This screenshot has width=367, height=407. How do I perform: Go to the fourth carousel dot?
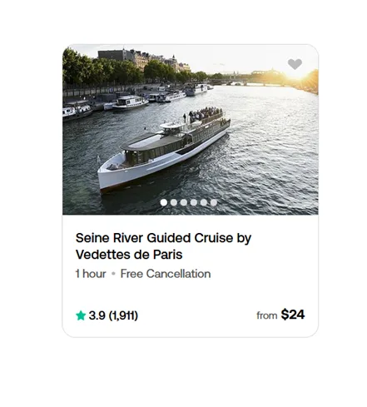click(194, 202)
